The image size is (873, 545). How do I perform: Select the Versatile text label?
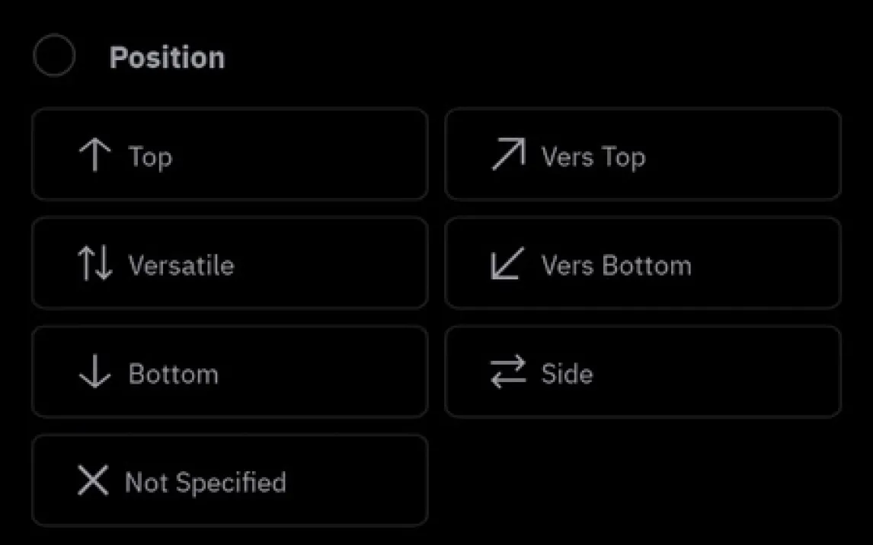click(181, 266)
